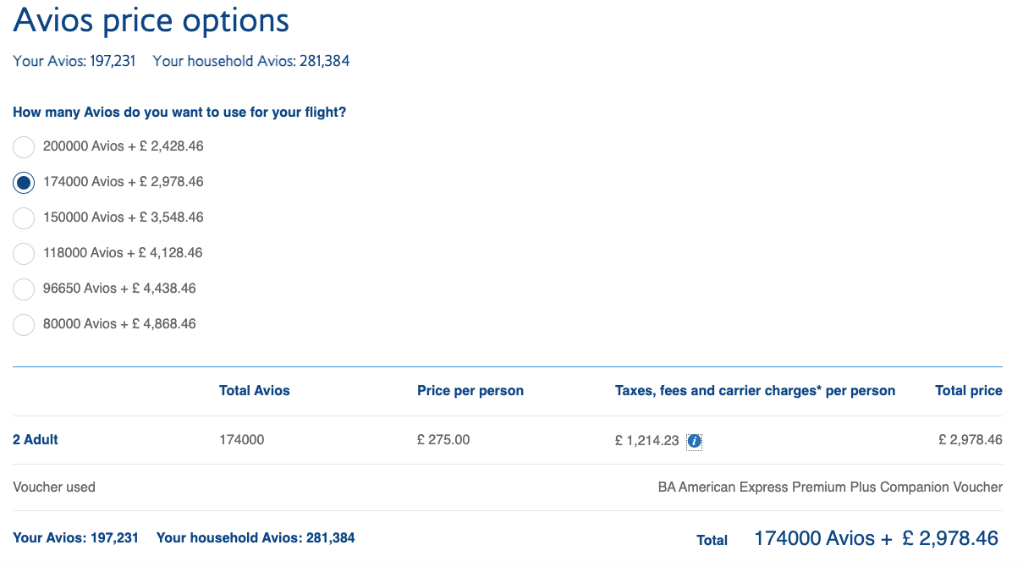Open the taxes and fees info icon
The width and height of the screenshot is (1023, 567).
point(695,441)
